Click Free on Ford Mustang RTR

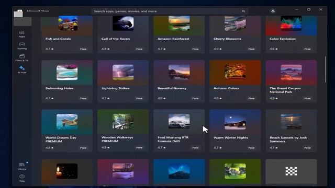coord(195,147)
